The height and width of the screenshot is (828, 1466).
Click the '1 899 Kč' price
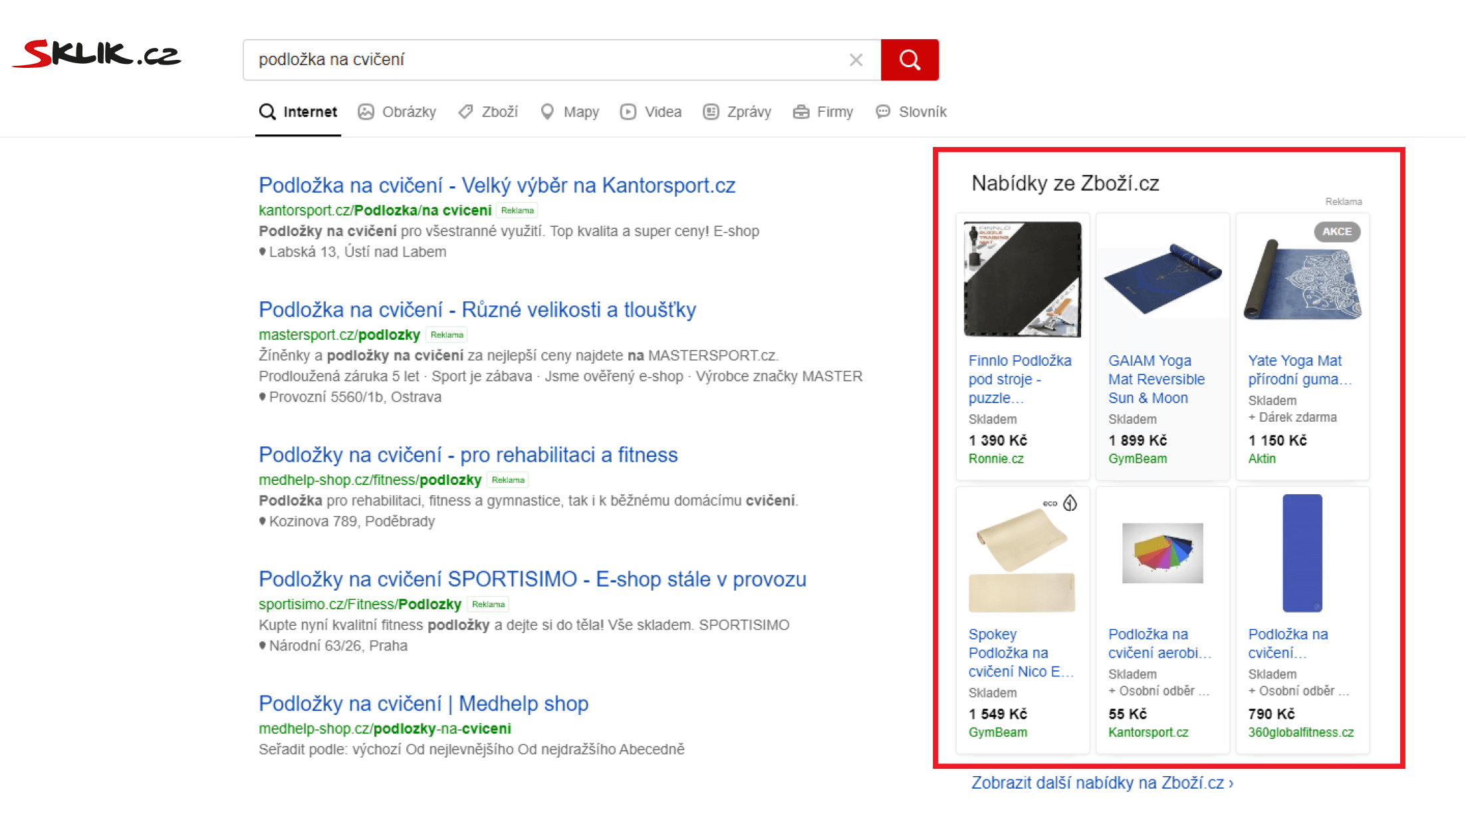click(x=1138, y=440)
